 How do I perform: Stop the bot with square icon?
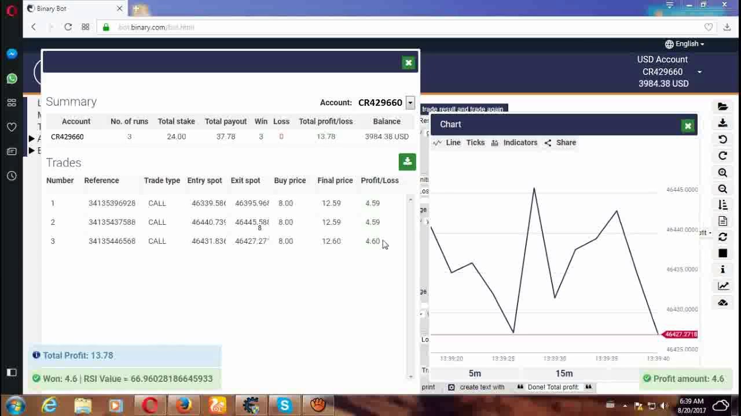722,253
